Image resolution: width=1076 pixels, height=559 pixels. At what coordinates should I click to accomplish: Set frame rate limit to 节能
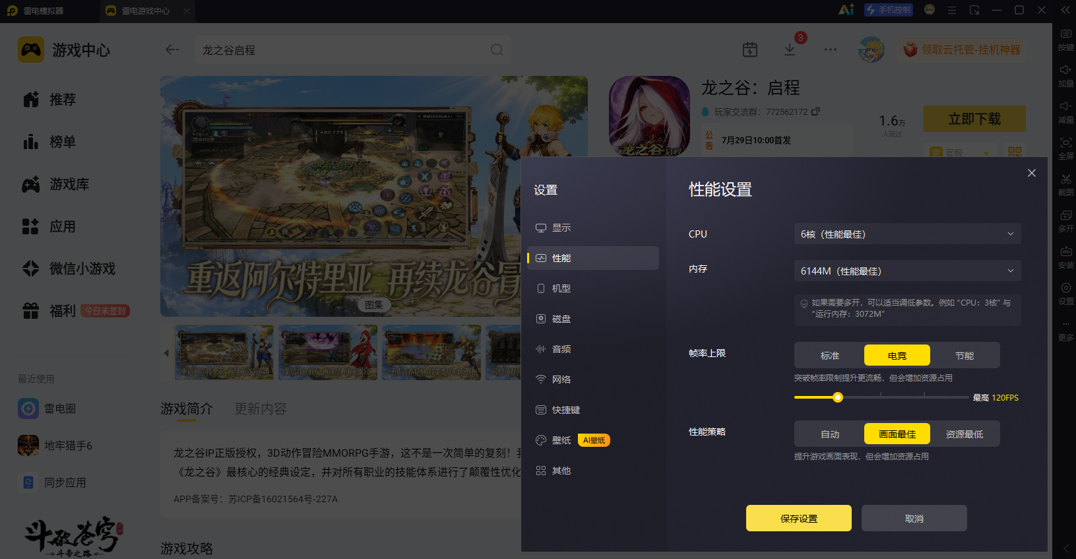click(x=965, y=356)
